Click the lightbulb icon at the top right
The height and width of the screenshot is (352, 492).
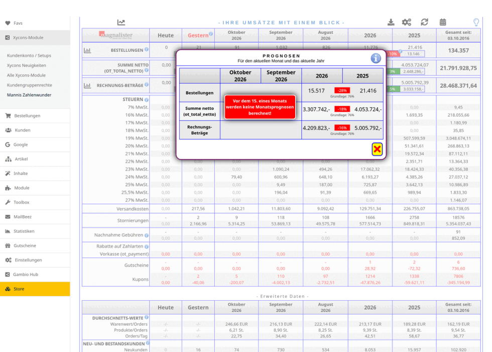476,22
